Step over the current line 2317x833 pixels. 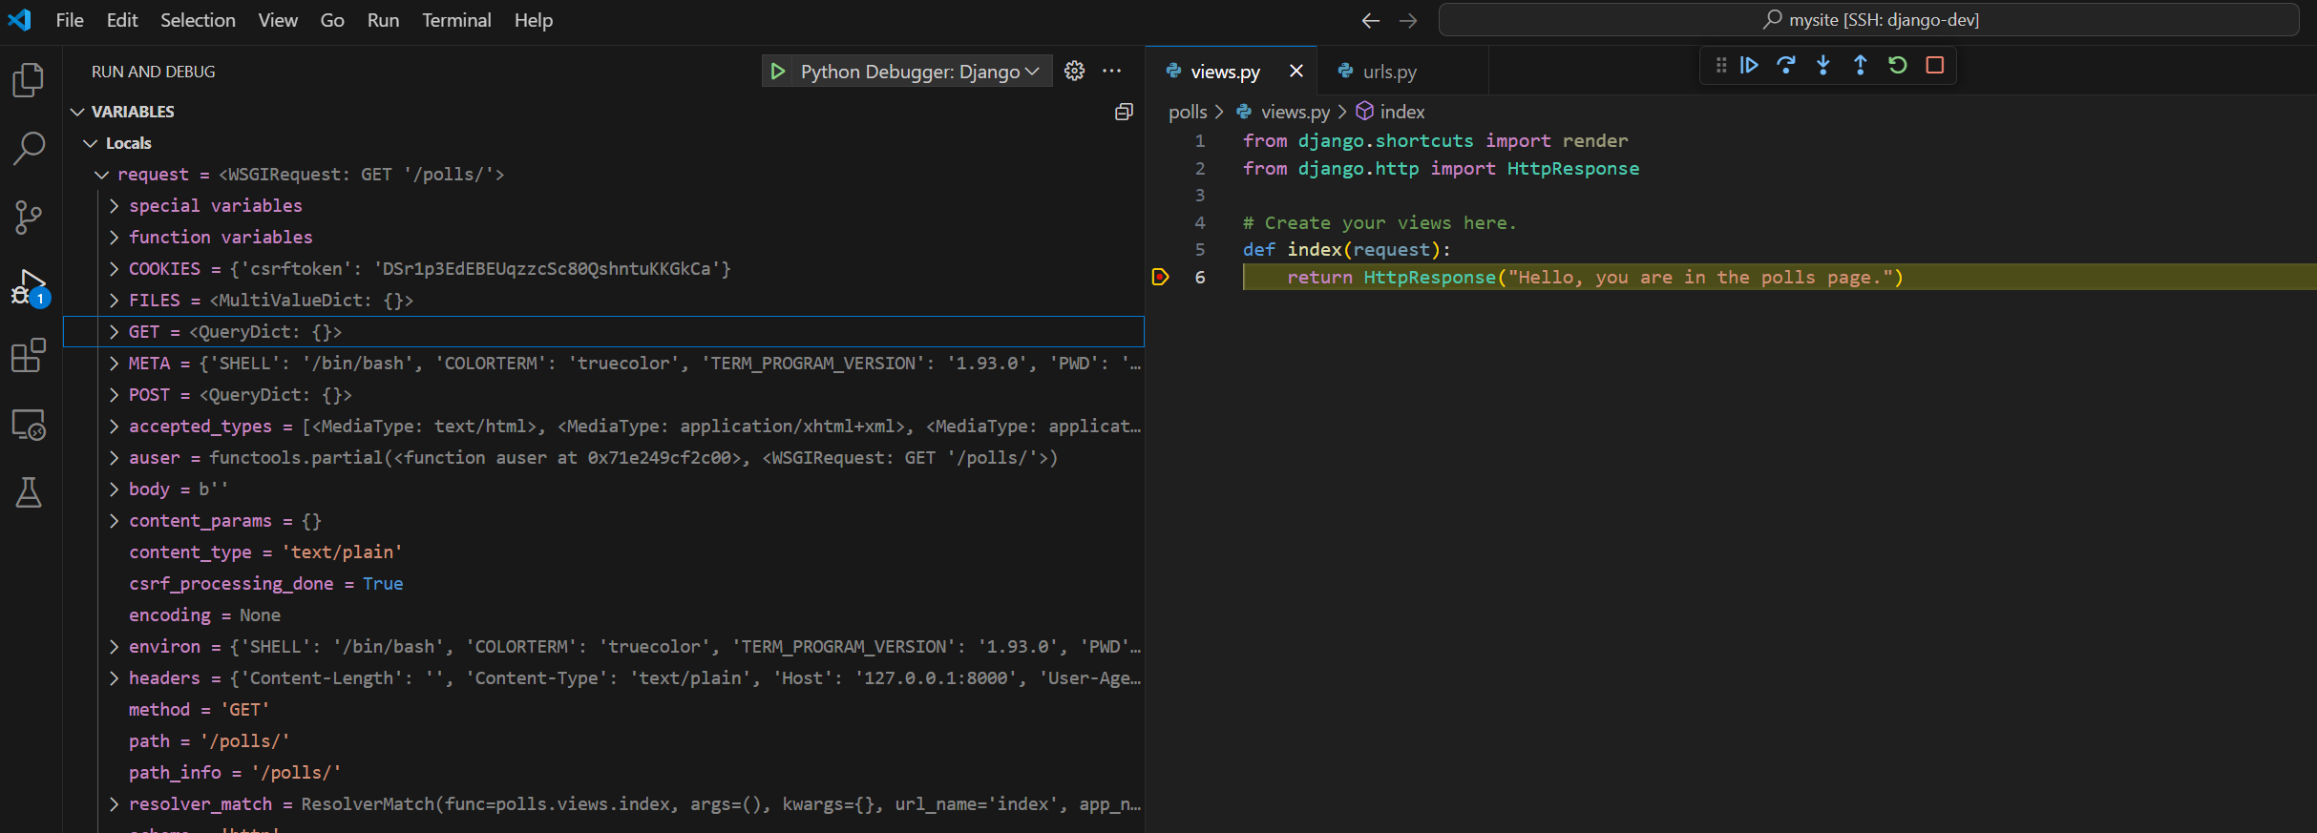[1786, 65]
